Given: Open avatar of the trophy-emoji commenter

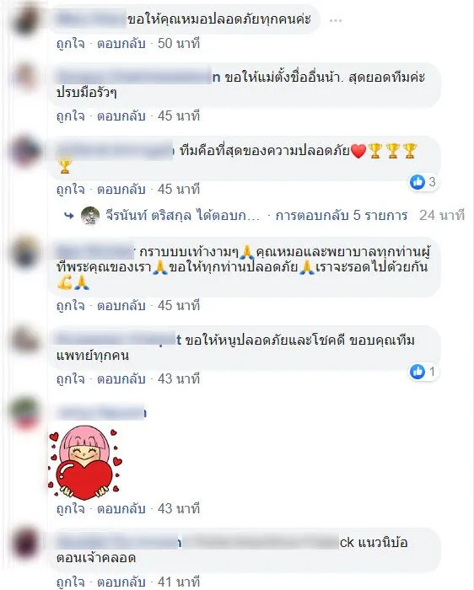Looking at the screenshot, I should click(25, 151).
